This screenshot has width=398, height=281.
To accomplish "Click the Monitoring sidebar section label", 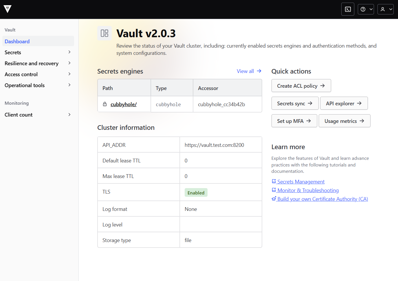I will click(x=17, y=103).
